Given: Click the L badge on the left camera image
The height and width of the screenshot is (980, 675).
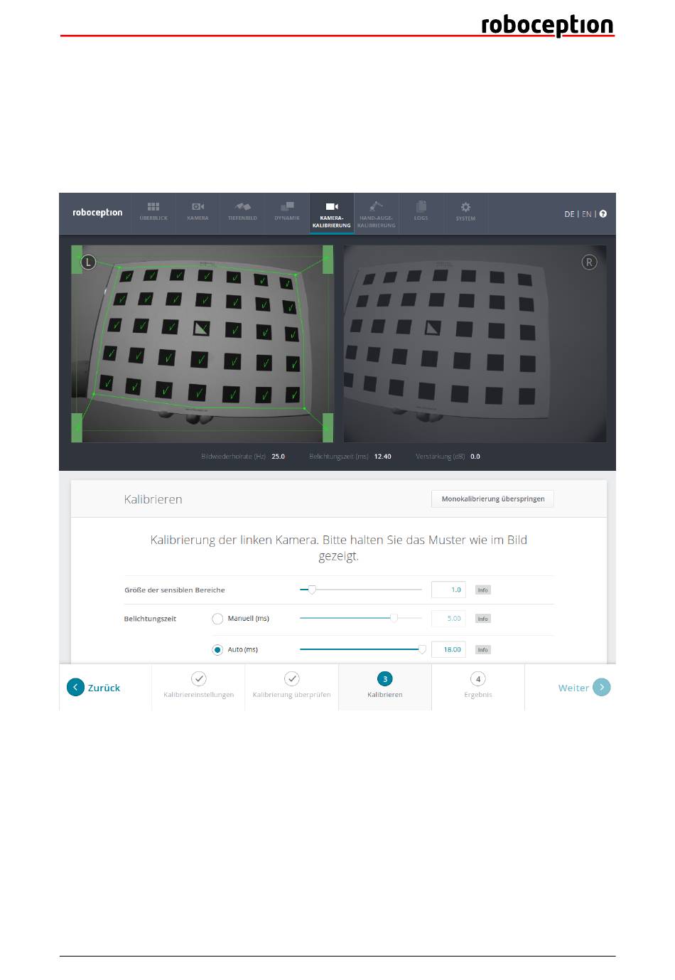Looking at the screenshot, I should click(x=88, y=262).
